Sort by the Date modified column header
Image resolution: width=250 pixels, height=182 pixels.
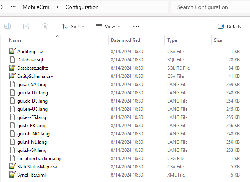(125, 40)
